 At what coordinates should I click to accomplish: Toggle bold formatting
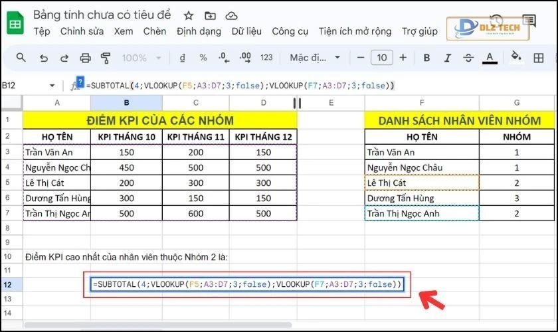[x=426, y=58]
